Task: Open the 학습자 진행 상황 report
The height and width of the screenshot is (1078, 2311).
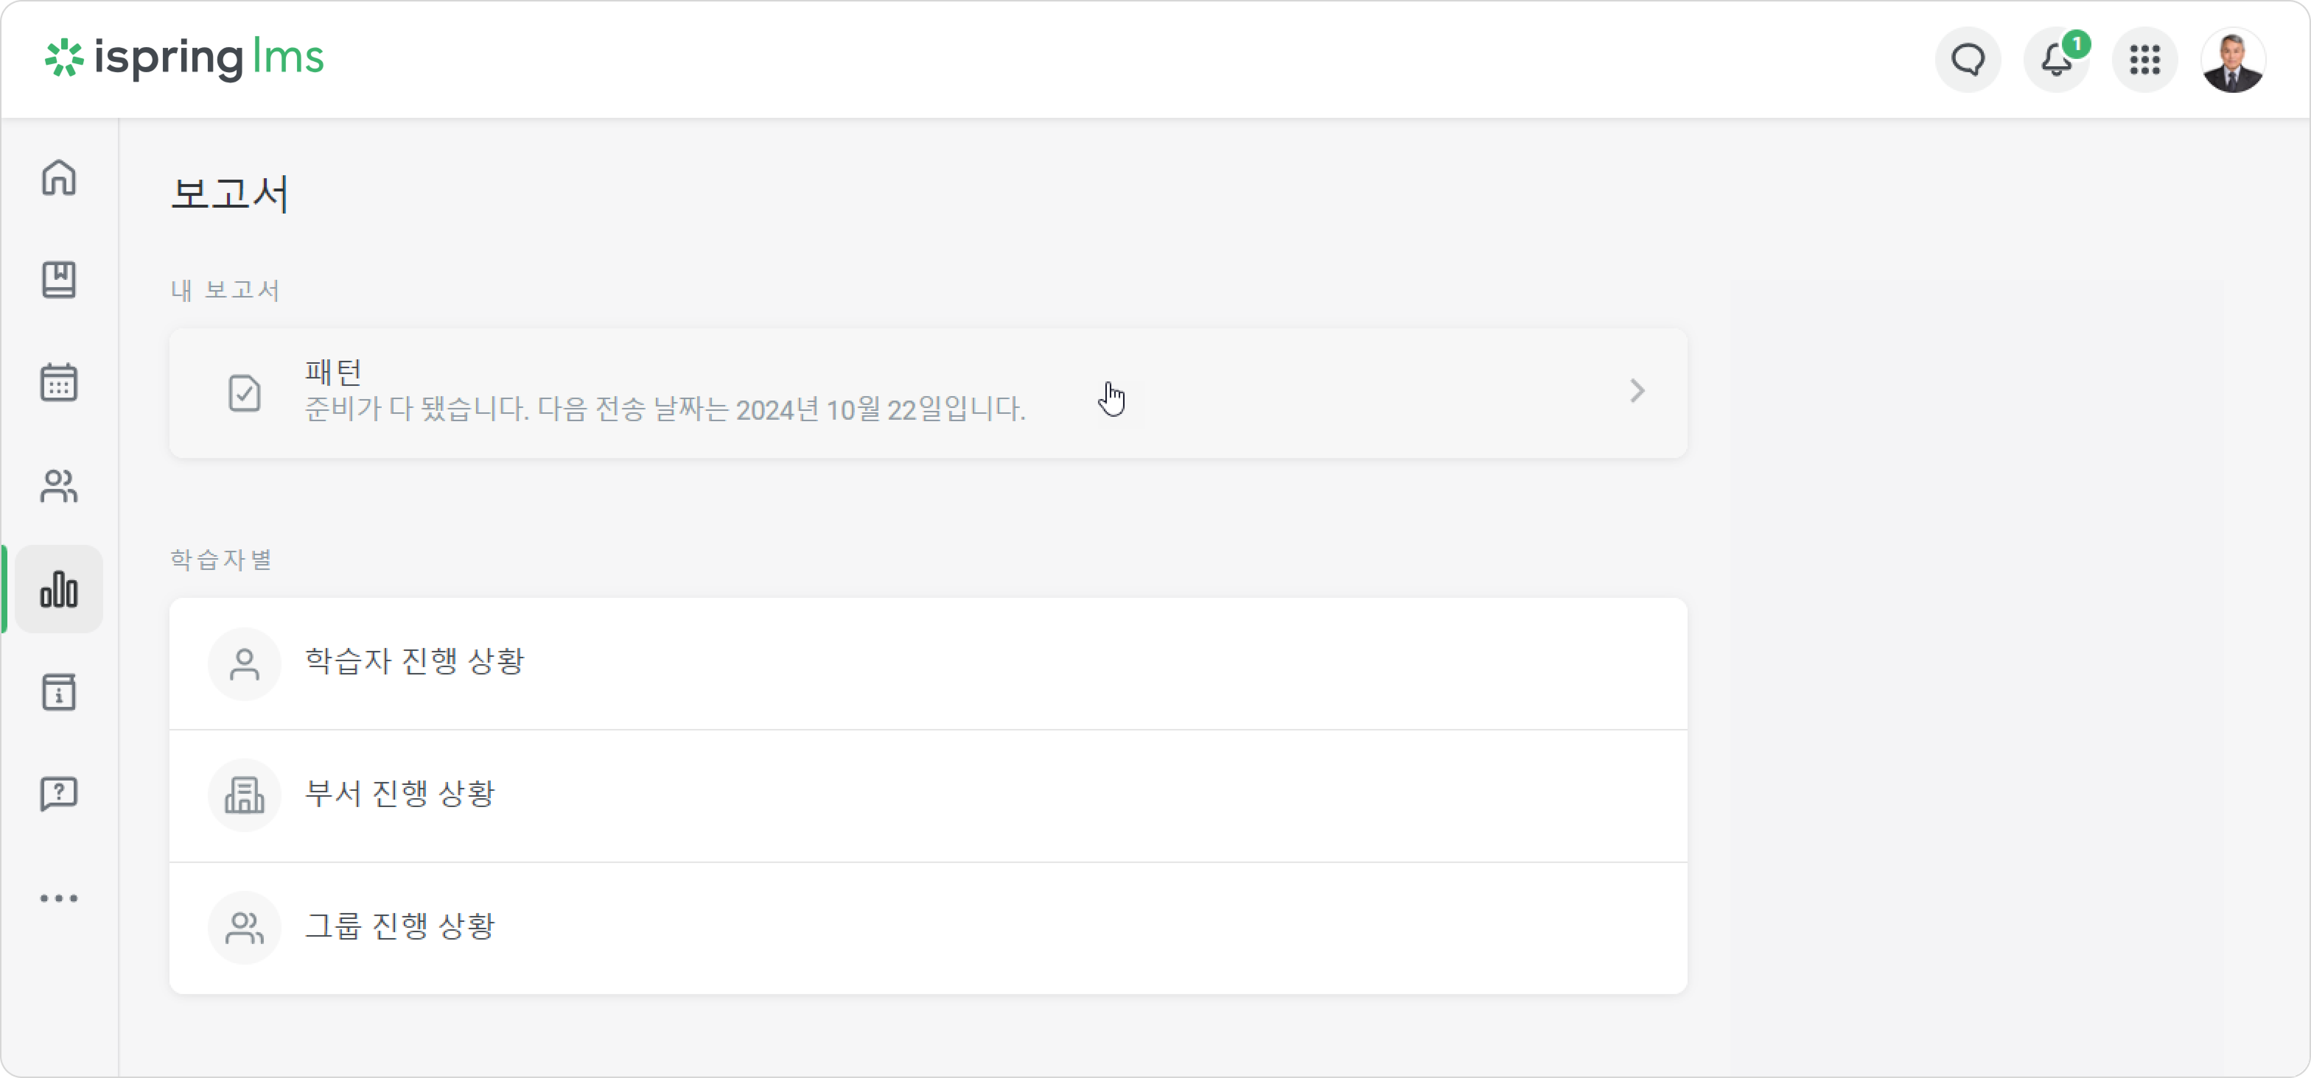Action: pos(928,663)
